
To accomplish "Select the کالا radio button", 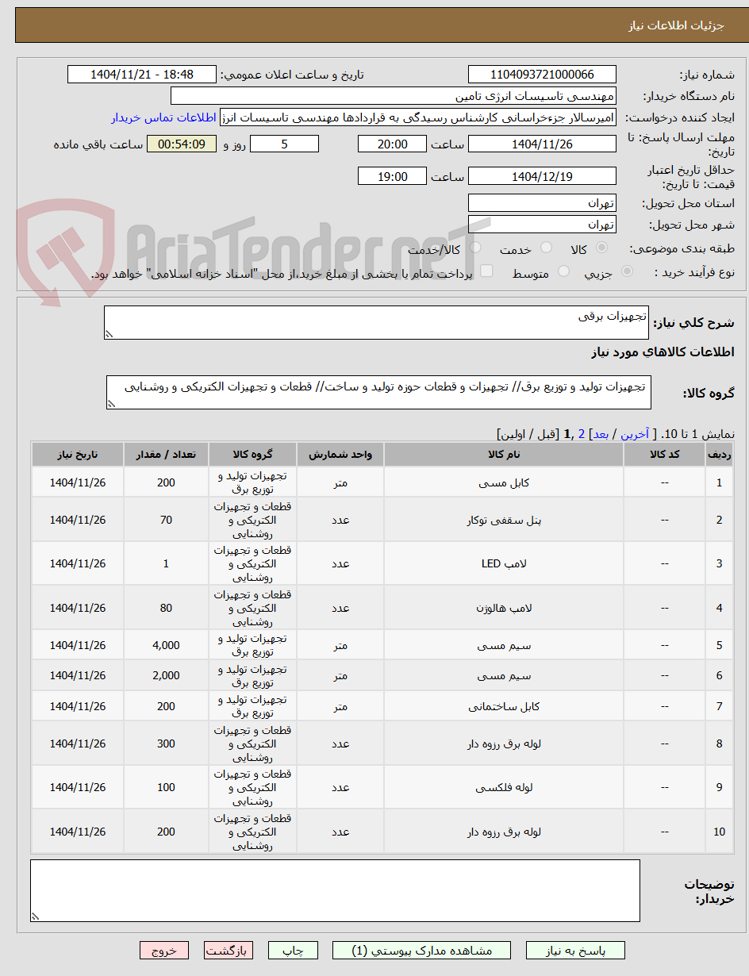I will pos(602,248).
